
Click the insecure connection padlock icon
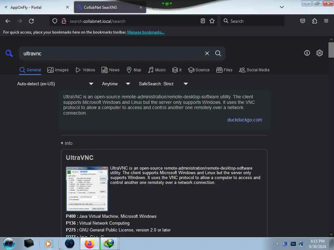(x=64, y=21)
